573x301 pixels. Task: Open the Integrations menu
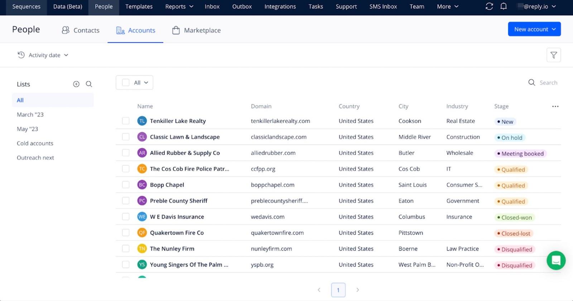point(280,6)
